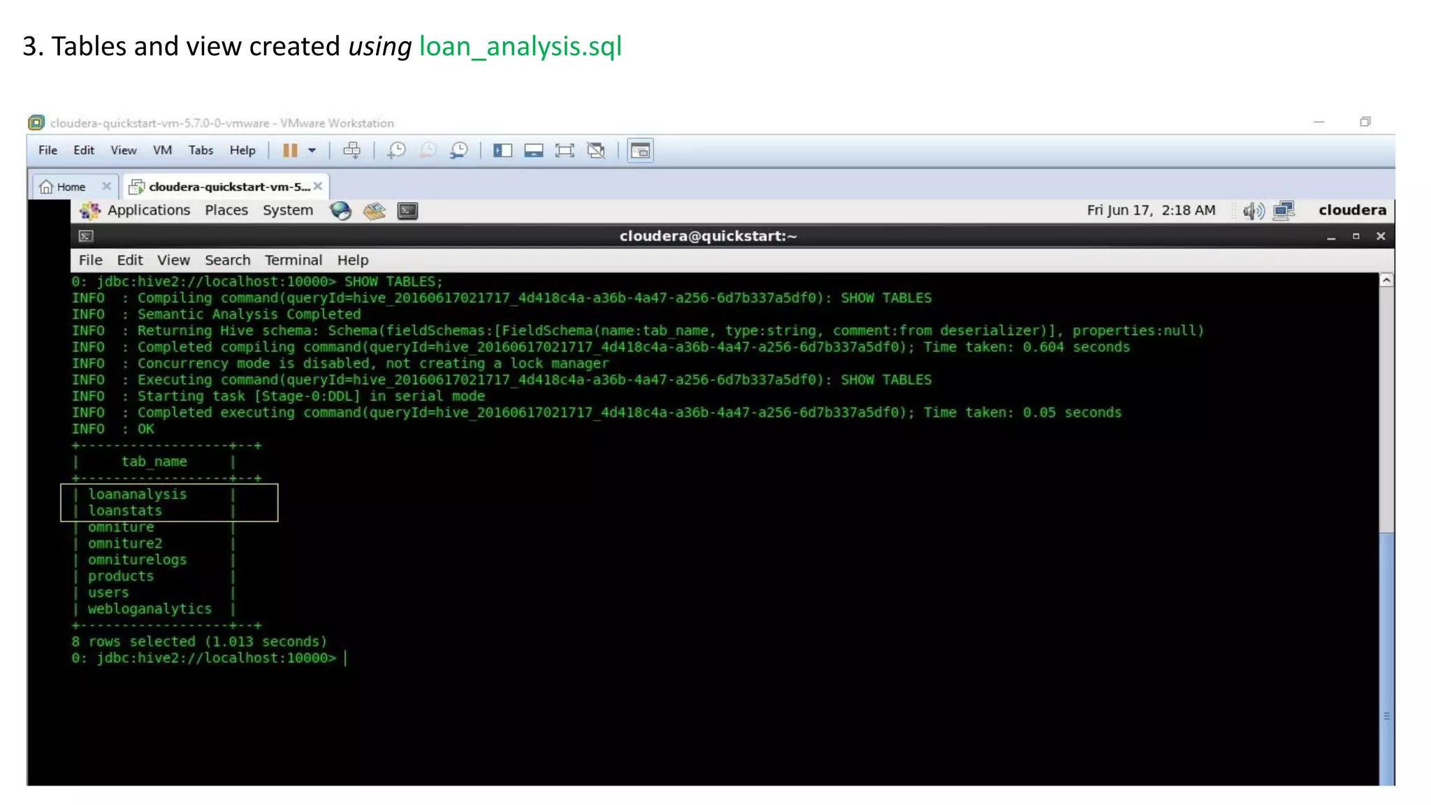The image size is (1431, 805).
Task: Close the cloudera-quickstart-vm tab
Action: [x=318, y=186]
